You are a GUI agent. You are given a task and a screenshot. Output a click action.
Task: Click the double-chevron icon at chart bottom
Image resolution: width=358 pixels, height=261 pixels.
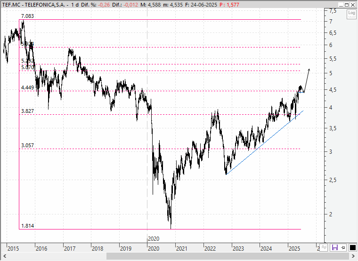[x=324, y=247]
